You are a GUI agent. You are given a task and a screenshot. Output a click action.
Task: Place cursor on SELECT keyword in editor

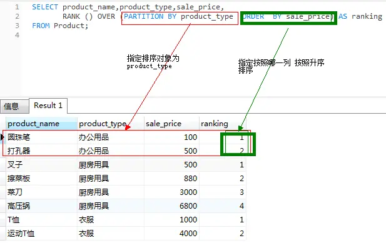(x=45, y=7)
